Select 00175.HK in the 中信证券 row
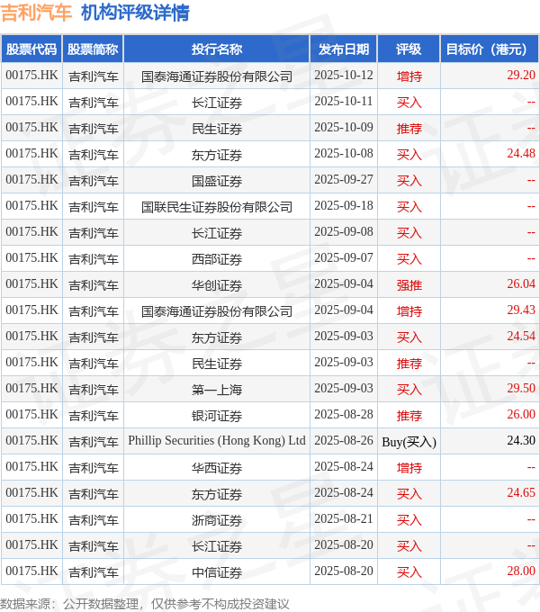The image size is (540, 612). [x=31, y=571]
